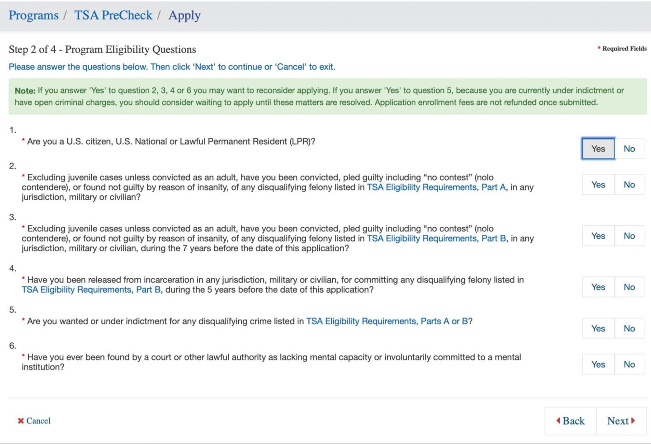
Task: Go back using the Back arrow button
Action: click(571, 421)
